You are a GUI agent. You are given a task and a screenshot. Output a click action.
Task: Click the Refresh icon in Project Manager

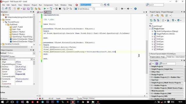click(151, 20)
